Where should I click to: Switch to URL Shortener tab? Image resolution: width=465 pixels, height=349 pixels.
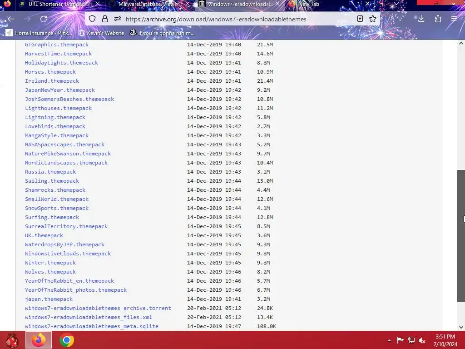[59, 4]
